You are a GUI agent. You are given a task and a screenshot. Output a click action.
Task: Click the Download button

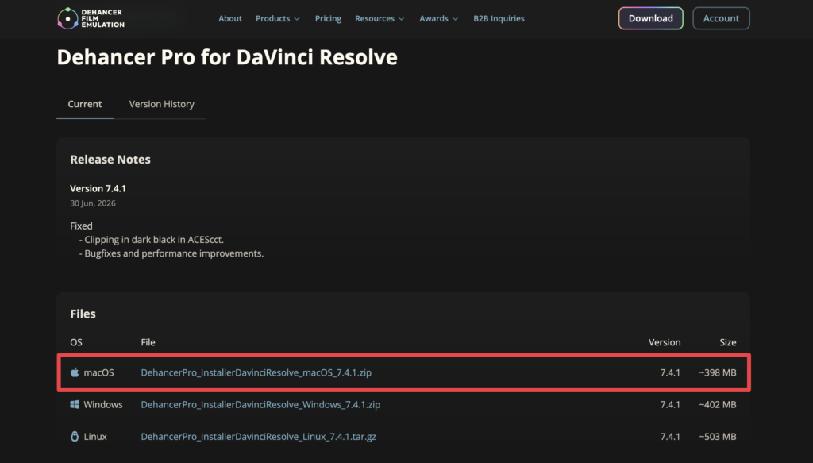[x=651, y=18]
